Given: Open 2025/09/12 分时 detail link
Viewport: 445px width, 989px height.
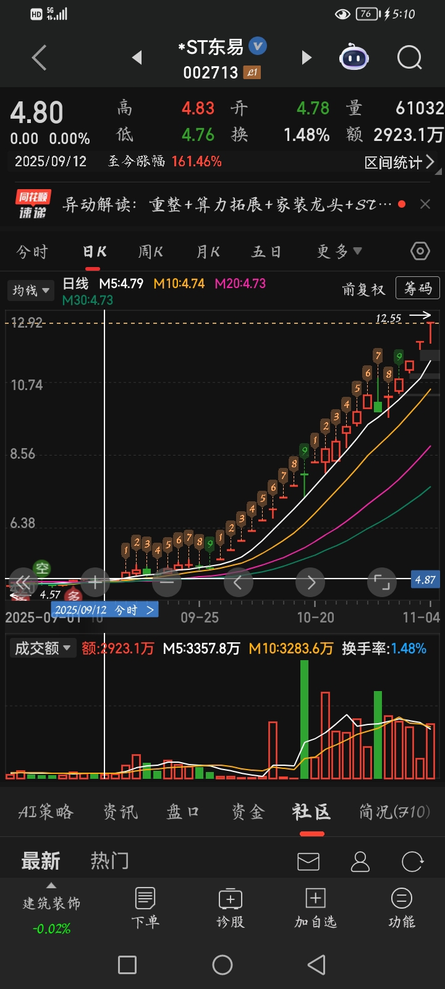Looking at the screenshot, I should pos(104,610).
